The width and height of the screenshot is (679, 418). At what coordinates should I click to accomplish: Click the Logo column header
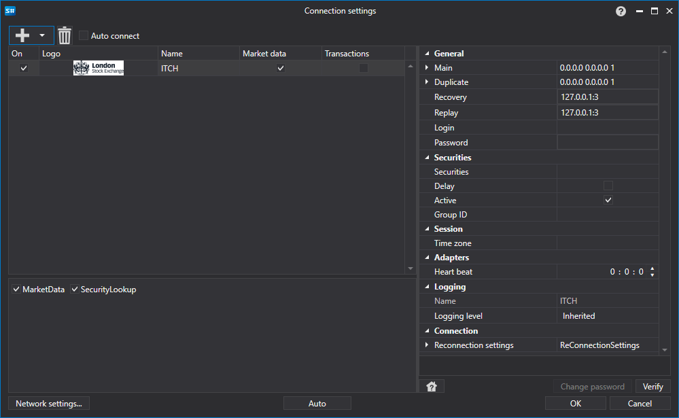[x=99, y=53]
